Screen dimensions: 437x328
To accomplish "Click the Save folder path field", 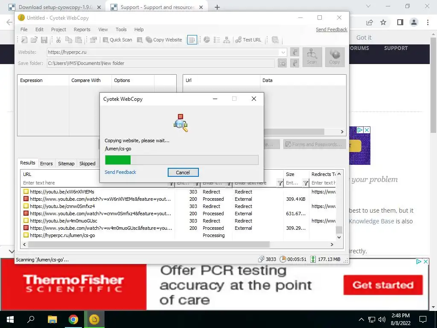I will 161,63.
